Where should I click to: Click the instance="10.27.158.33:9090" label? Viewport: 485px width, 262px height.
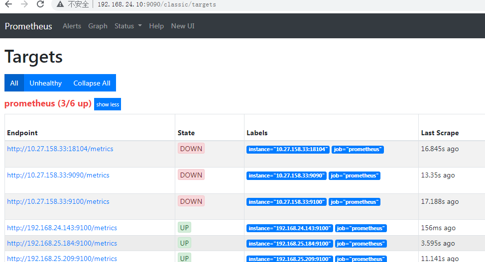click(286, 176)
